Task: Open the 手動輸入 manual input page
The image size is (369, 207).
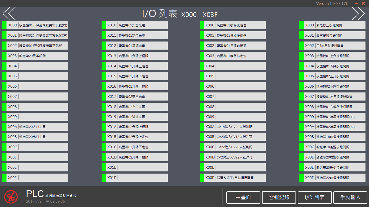Action: click(350, 197)
